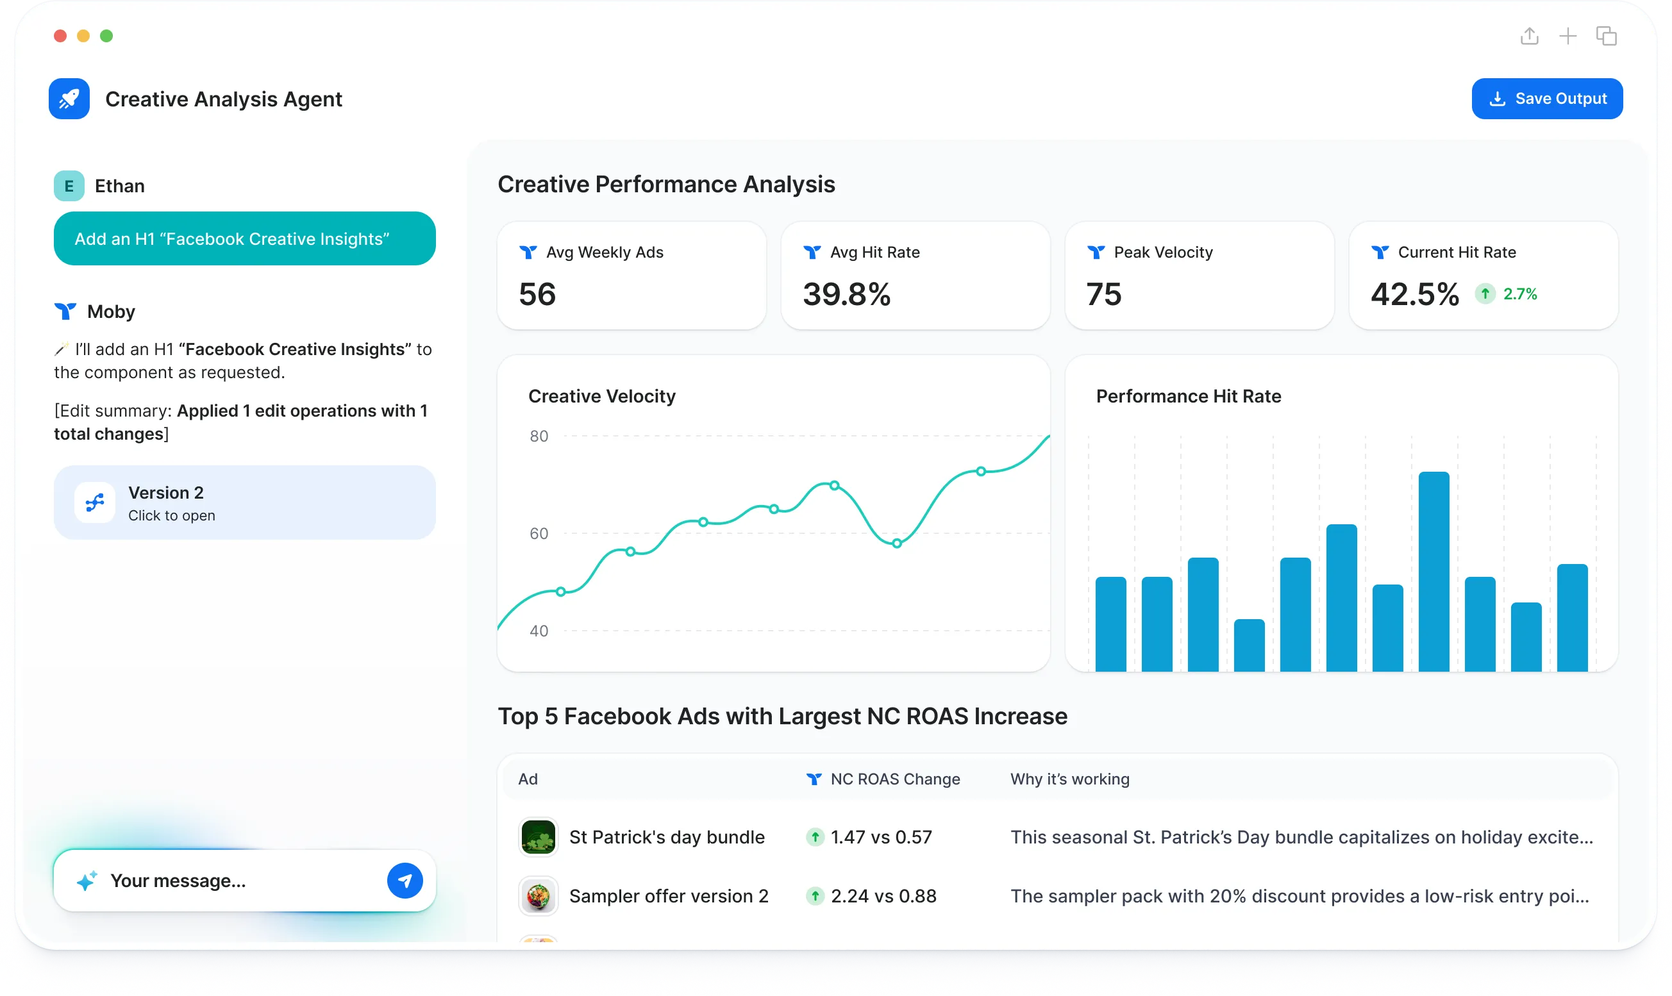Click the duplicate windows icon
1672x996 pixels.
(x=1605, y=37)
